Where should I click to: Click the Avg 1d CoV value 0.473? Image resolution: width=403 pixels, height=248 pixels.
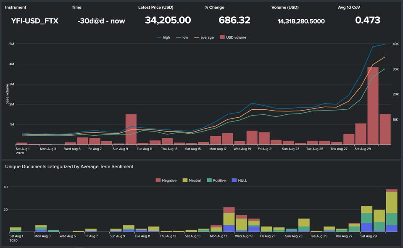[x=368, y=20]
